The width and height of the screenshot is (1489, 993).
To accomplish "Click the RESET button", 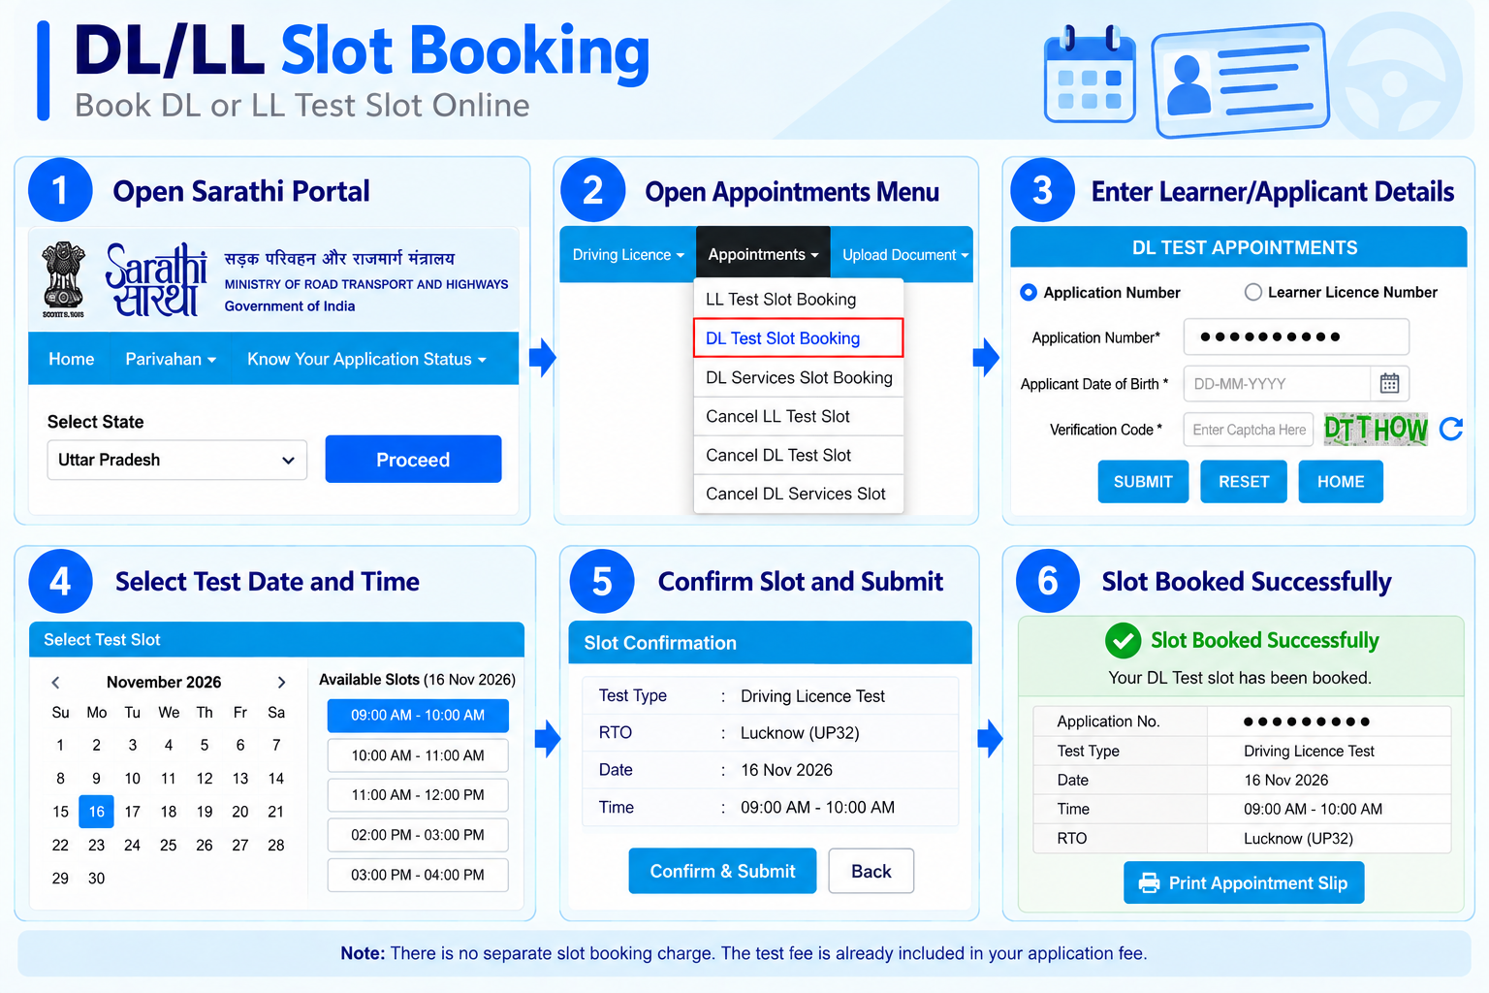I will coord(1244,481).
